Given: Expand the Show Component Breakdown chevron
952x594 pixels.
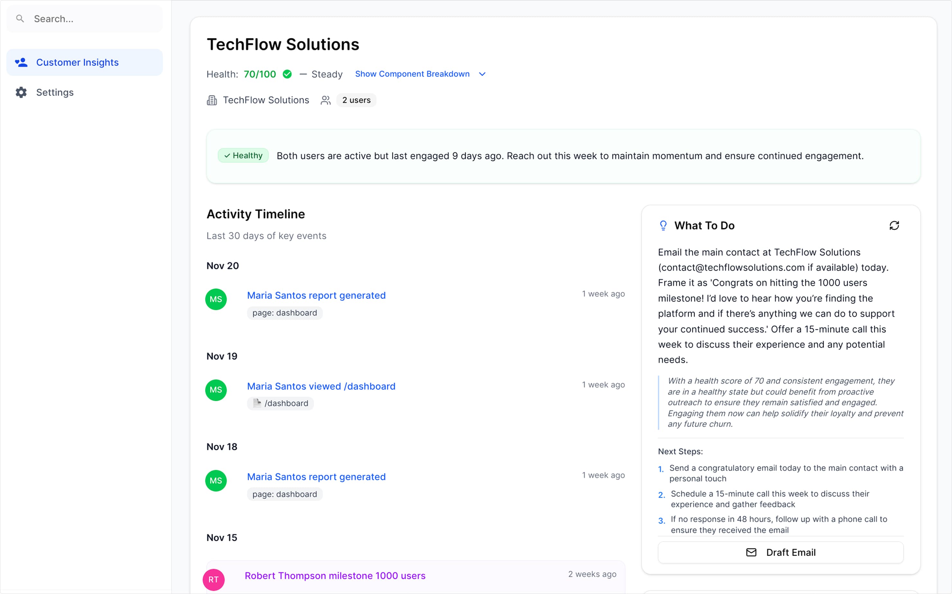Looking at the screenshot, I should click(482, 74).
